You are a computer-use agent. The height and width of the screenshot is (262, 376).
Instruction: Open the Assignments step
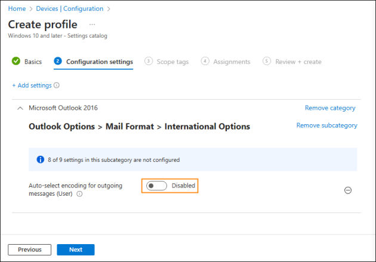(226, 61)
